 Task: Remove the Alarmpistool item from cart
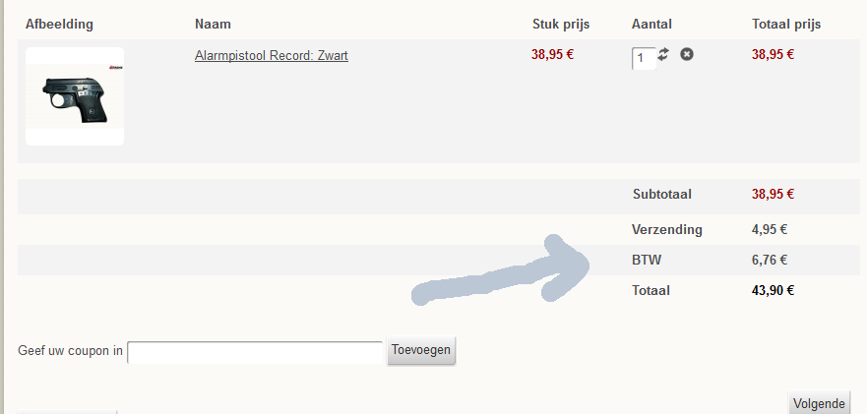pos(687,54)
